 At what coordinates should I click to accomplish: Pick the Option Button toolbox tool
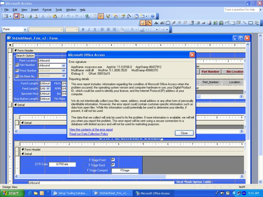pyautogui.click(x=180, y=23)
